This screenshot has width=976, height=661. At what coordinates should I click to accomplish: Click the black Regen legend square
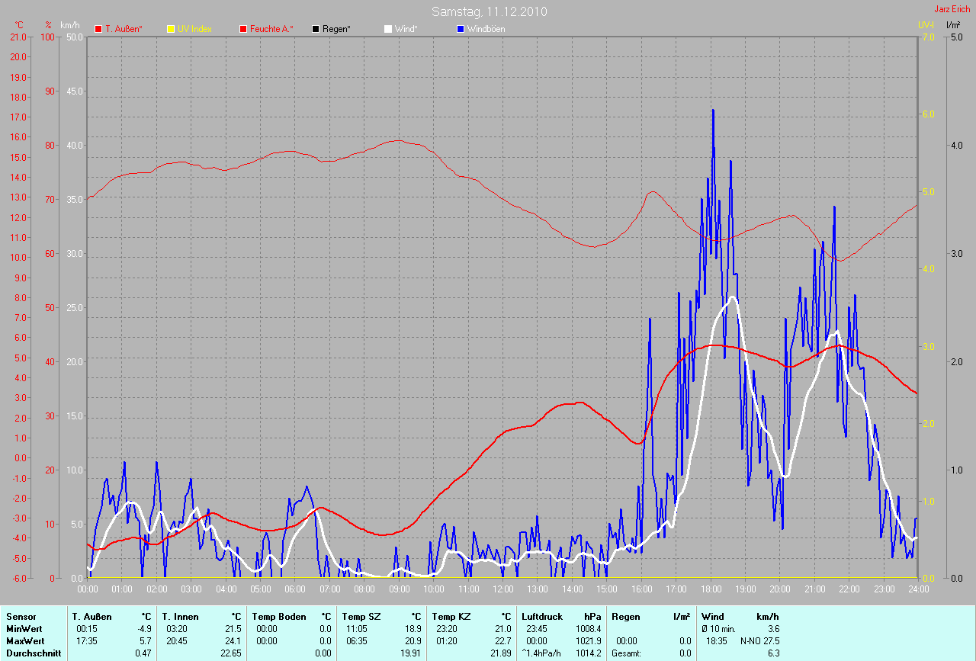click(x=316, y=29)
